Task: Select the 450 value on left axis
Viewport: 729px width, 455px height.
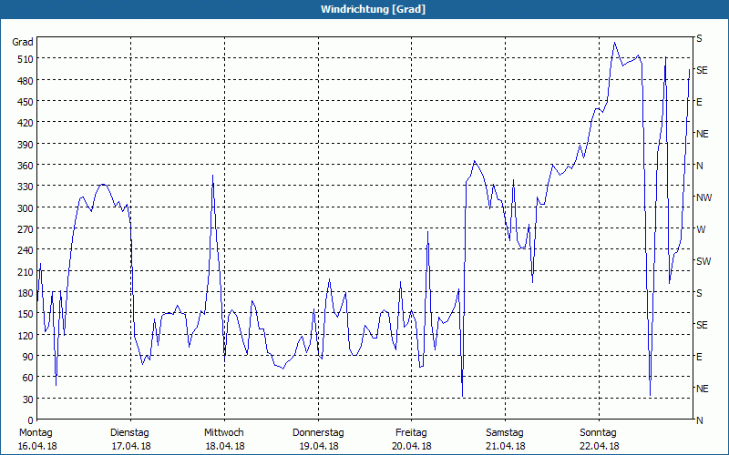Action: pos(26,102)
